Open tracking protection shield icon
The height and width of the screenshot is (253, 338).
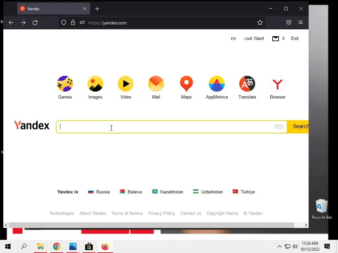[64, 23]
